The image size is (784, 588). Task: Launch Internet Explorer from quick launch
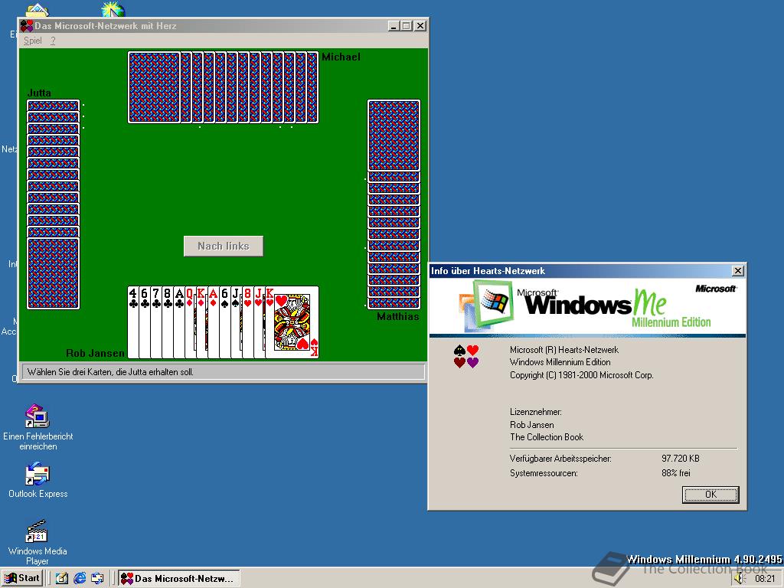(x=80, y=578)
